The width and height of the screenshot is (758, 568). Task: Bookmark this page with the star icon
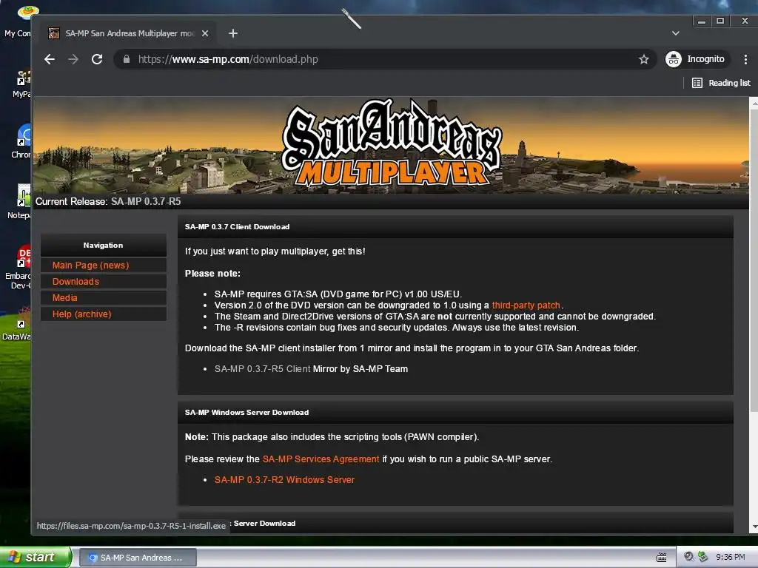(644, 59)
